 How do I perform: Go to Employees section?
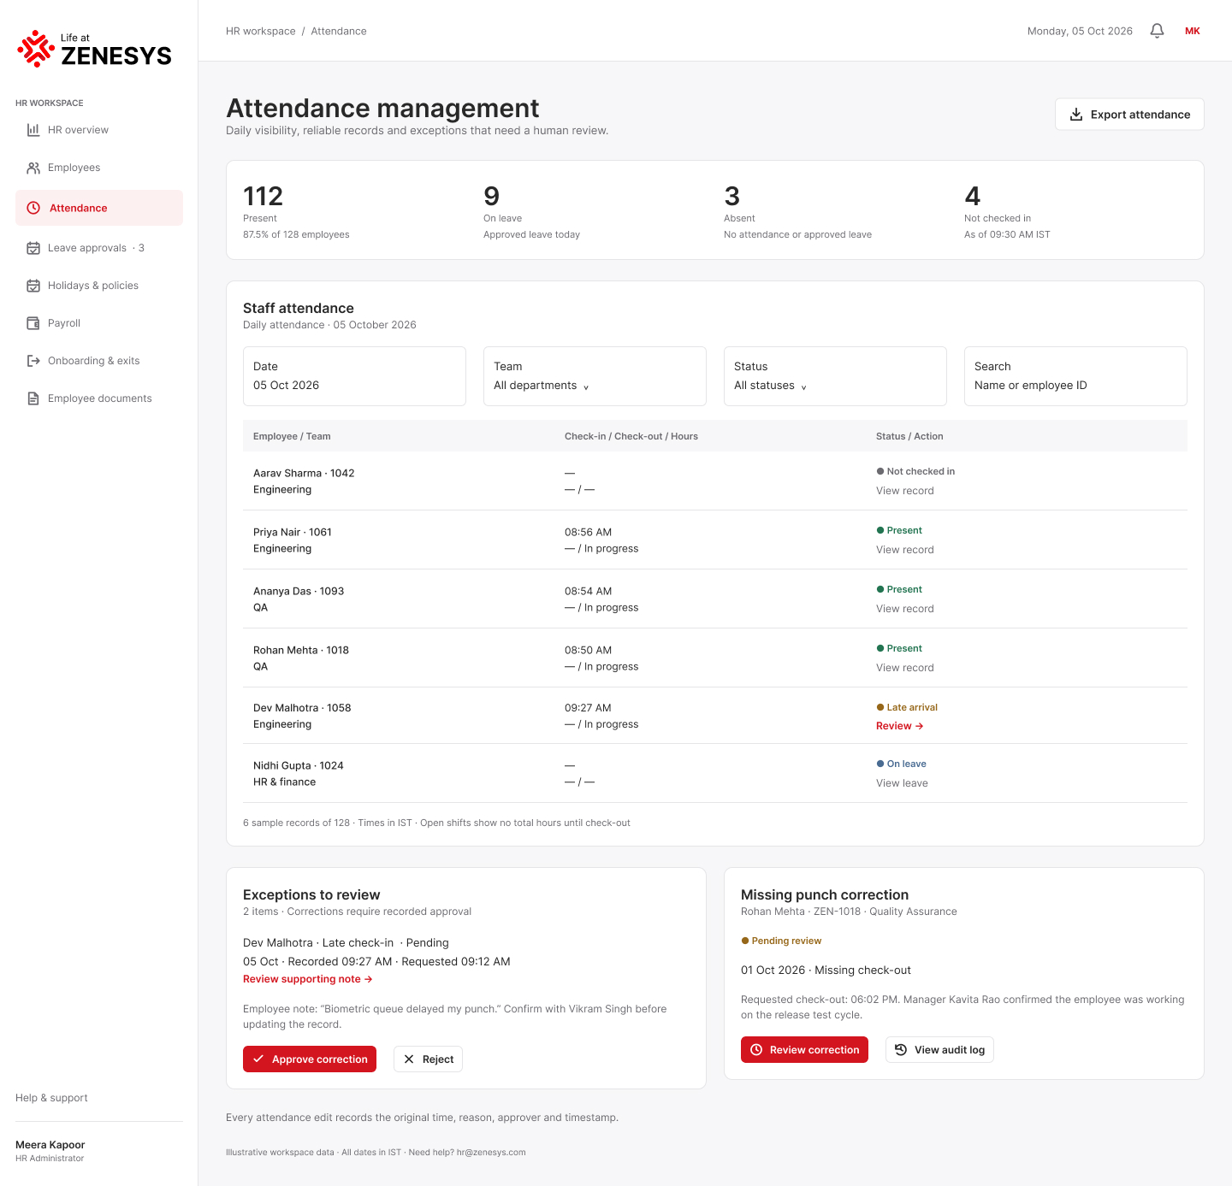click(x=99, y=168)
